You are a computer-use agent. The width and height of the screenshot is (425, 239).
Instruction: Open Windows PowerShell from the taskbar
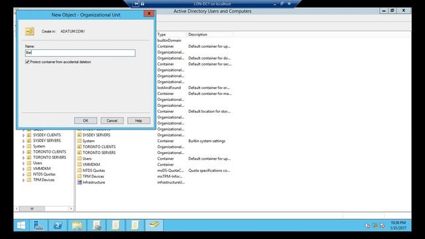click(x=58, y=225)
